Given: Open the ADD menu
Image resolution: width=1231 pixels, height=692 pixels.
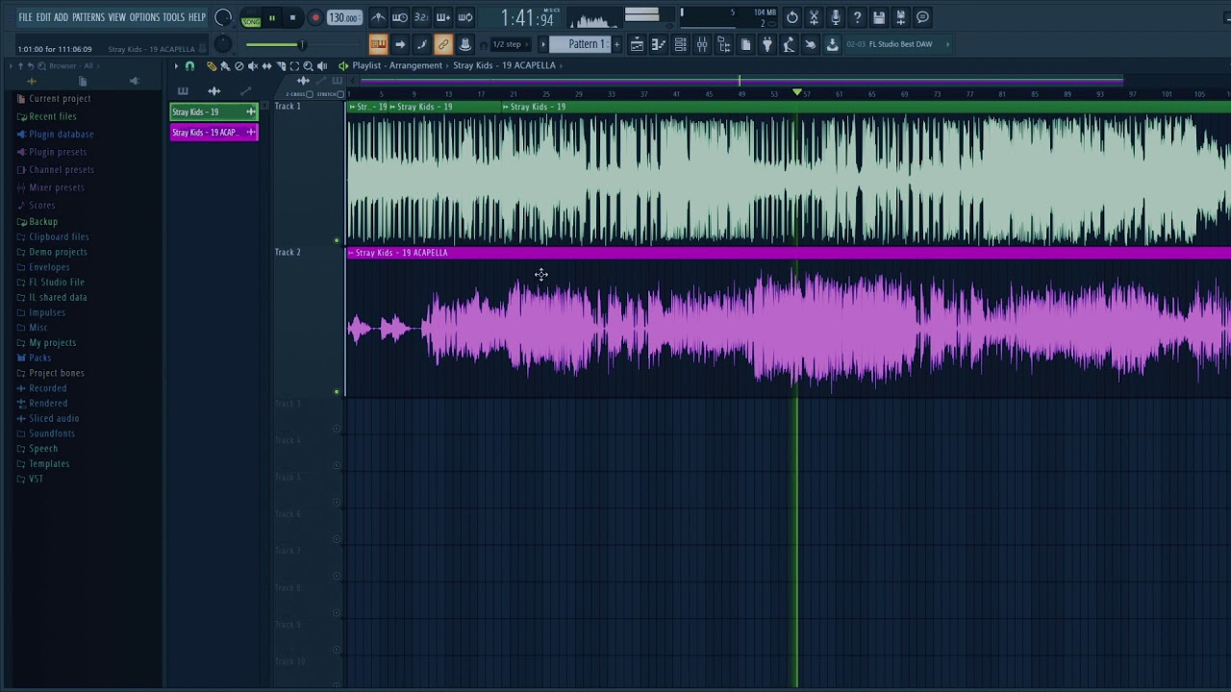Looking at the screenshot, I should pos(61,17).
